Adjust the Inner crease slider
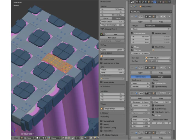Viewport: 187px width, 140px height. click(x=140, y=120)
